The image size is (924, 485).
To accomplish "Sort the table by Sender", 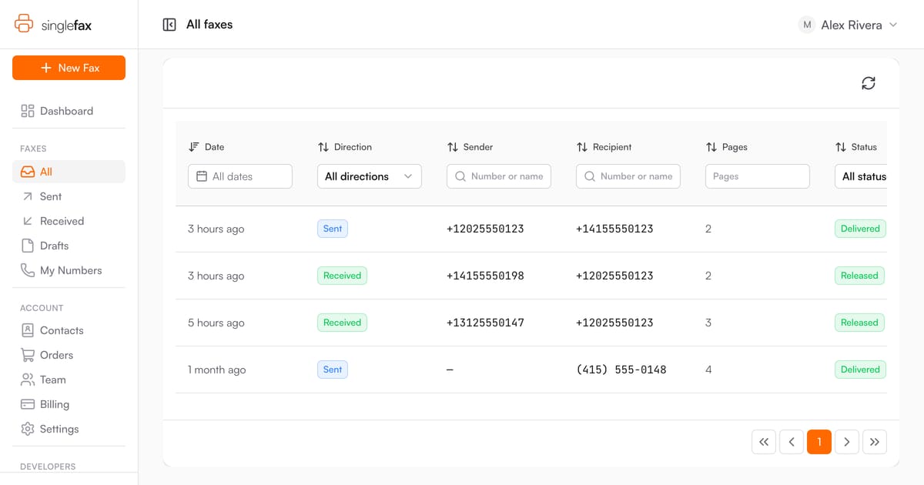I will click(x=470, y=147).
